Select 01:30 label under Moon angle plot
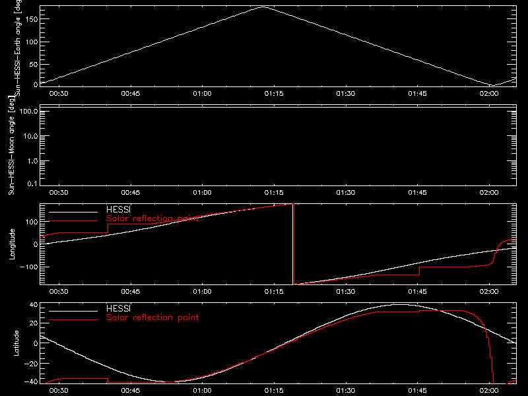The width and height of the screenshot is (528, 396). tap(345, 192)
